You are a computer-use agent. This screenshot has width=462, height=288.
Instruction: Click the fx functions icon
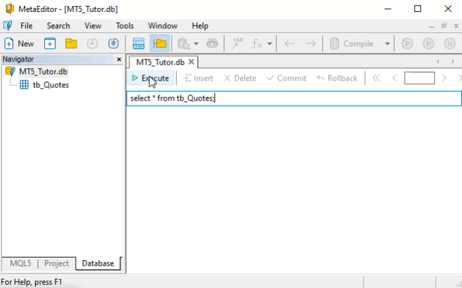257,44
